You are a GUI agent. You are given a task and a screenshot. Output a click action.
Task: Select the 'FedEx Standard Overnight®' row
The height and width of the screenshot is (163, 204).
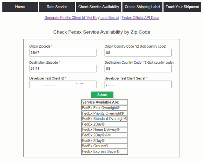[x=105, y=119]
